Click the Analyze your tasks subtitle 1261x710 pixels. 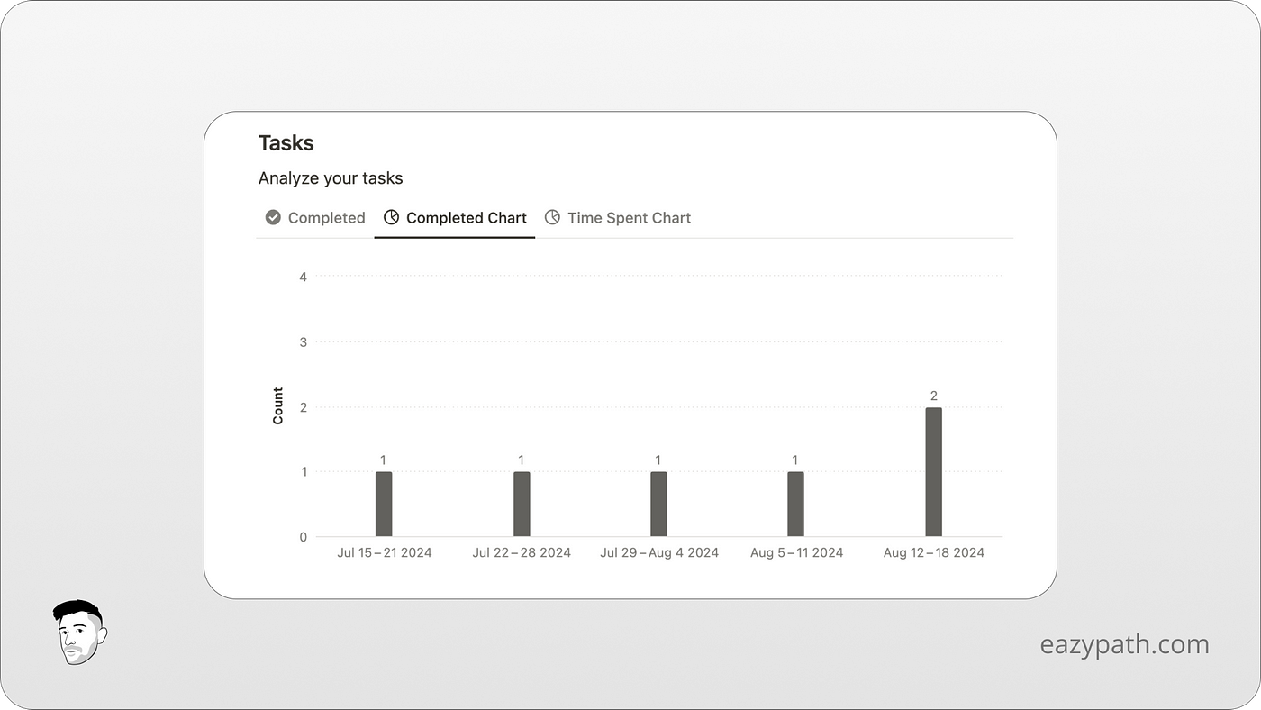click(331, 177)
